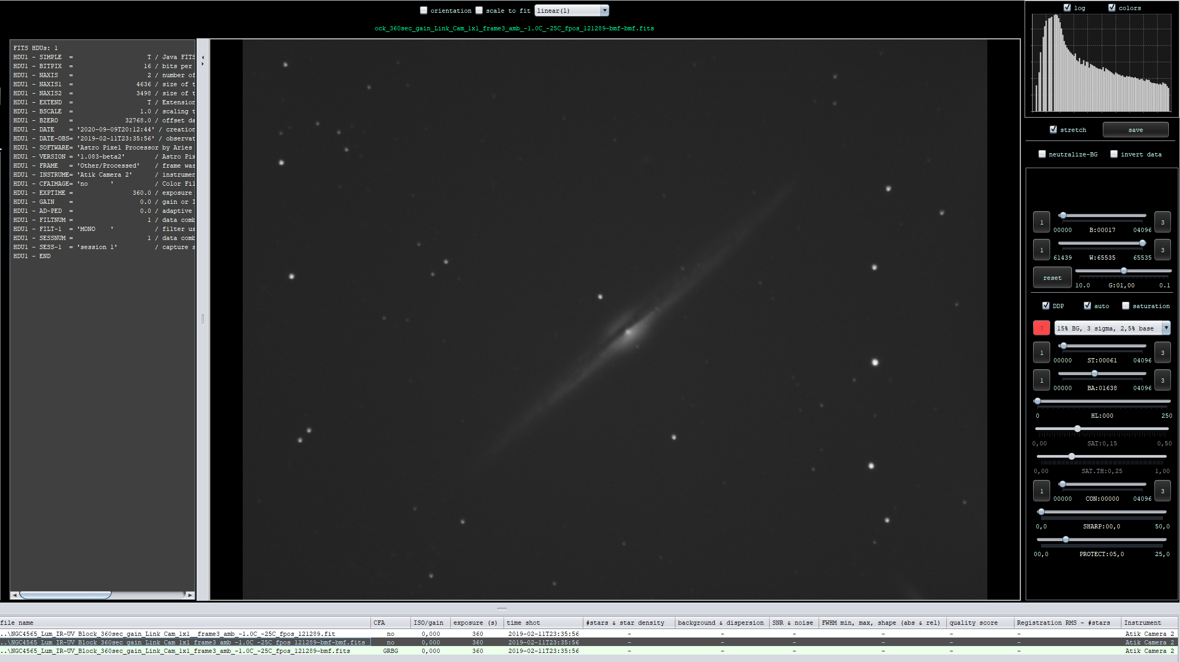This screenshot has height=662, width=1180.
Task: Click the save button
Action: click(x=1135, y=130)
